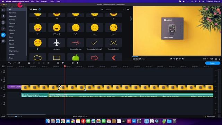Play the preview video
This screenshot has width=222, height=125.
[177, 59]
